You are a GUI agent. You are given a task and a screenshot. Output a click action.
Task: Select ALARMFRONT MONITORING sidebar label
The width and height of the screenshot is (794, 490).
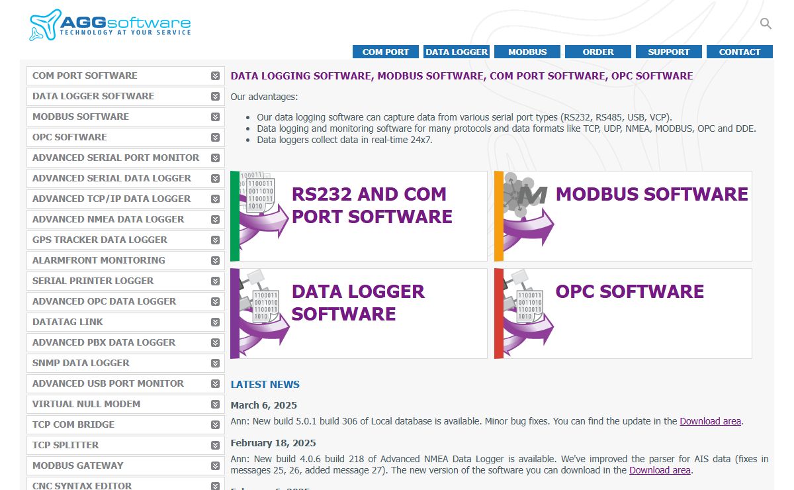coord(99,260)
